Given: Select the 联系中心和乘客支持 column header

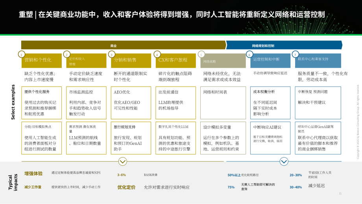Looking at the screenshot, I should coord(318,61).
